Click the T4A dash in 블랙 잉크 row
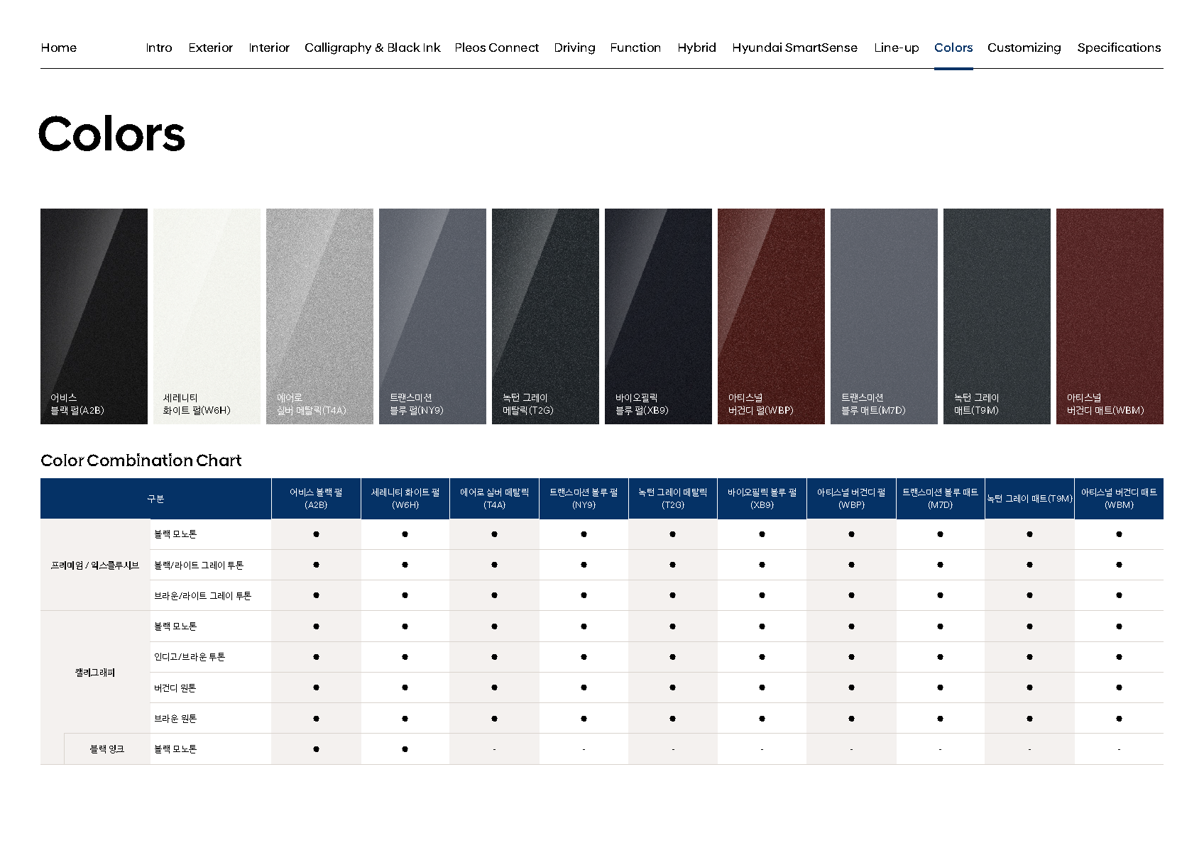1204x845 pixels. [x=495, y=749]
